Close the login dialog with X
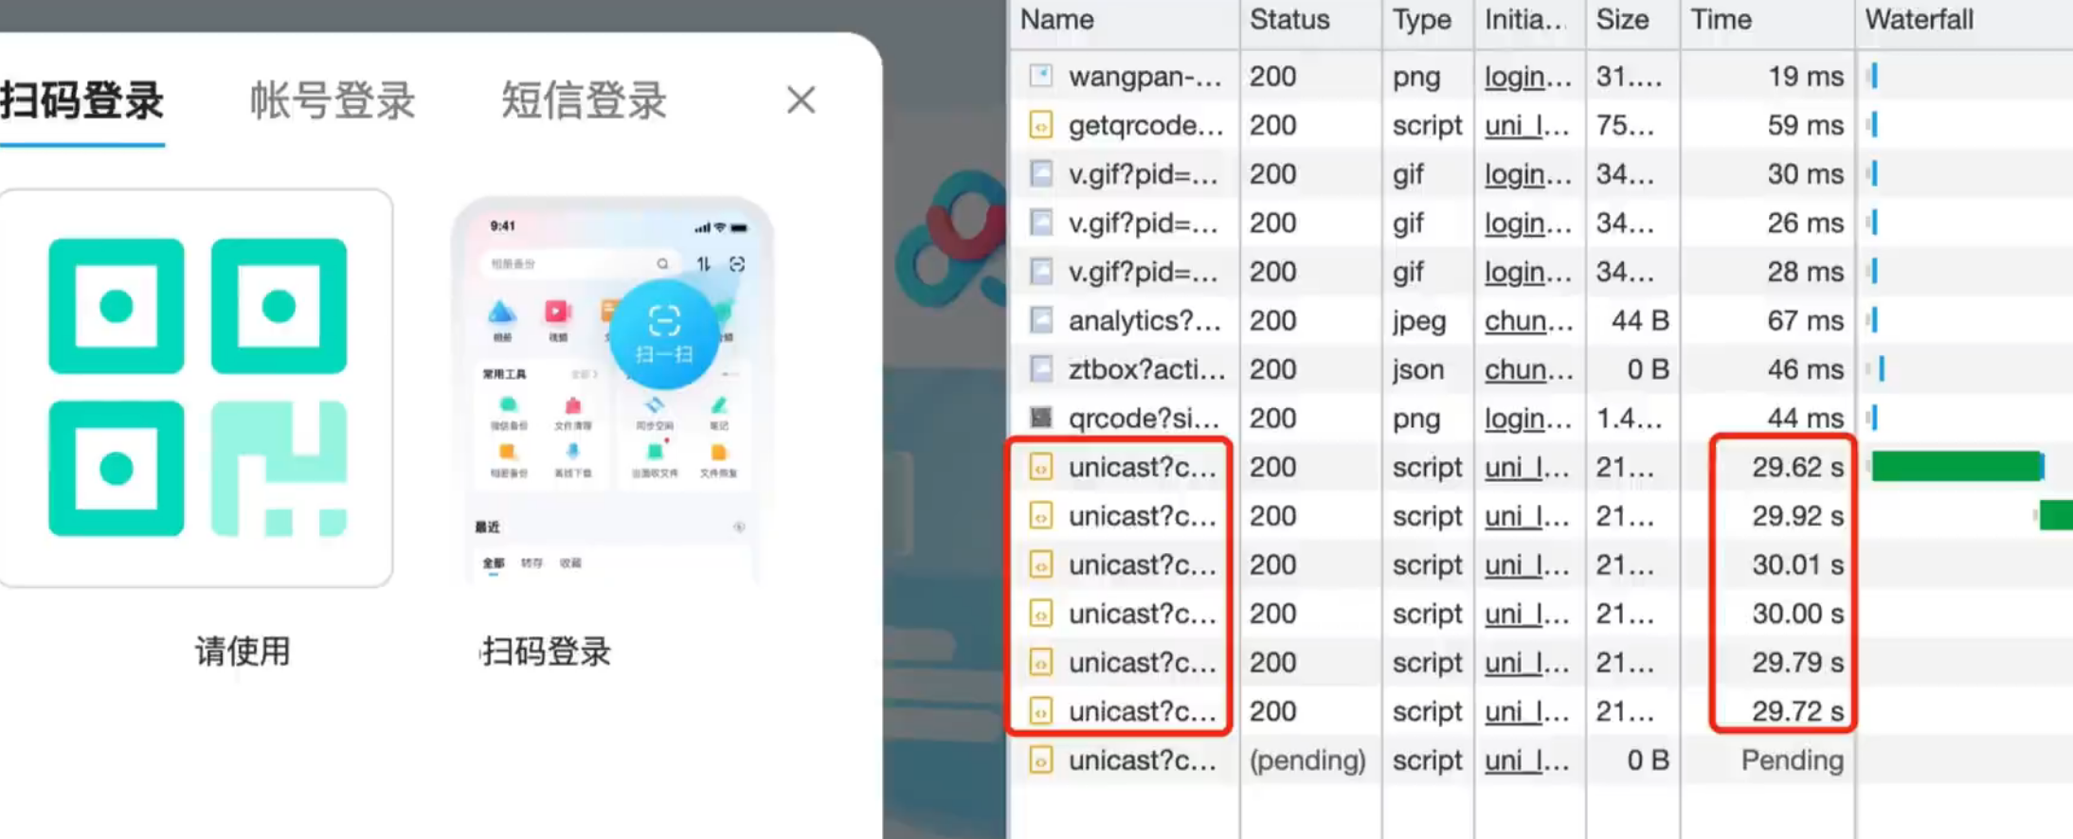This screenshot has width=2073, height=839. pyautogui.click(x=801, y=99)
